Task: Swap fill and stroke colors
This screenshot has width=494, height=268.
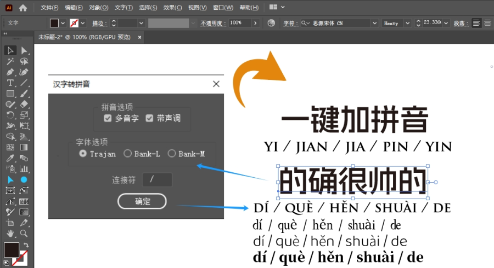Action: click(x=26, y=244)
